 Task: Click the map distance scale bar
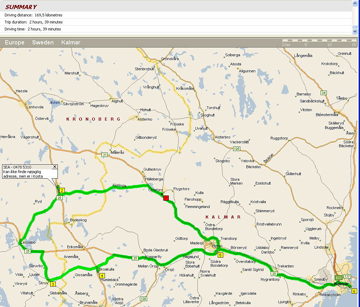319,43
